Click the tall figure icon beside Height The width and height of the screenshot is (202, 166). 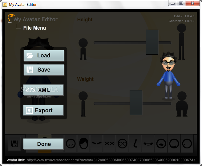pyautogui.click(x=181, y=42)
